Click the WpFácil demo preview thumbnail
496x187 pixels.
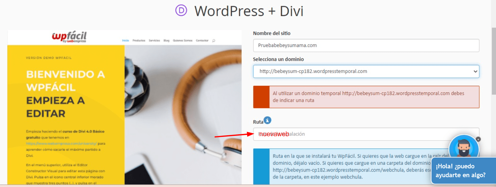pyautogui.click(x=124, y=107)
